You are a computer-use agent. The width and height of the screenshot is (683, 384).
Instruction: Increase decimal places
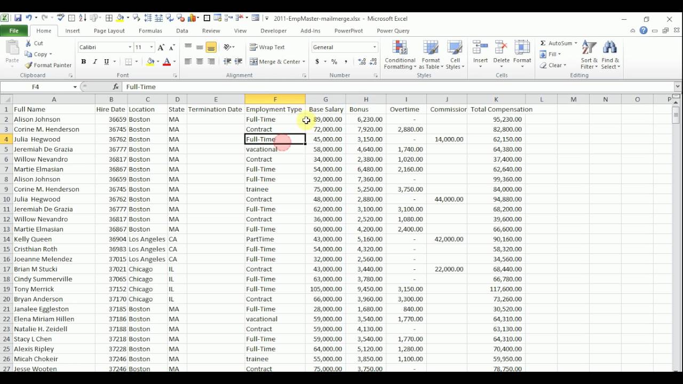pyautogui.click(x=361, y=62)
